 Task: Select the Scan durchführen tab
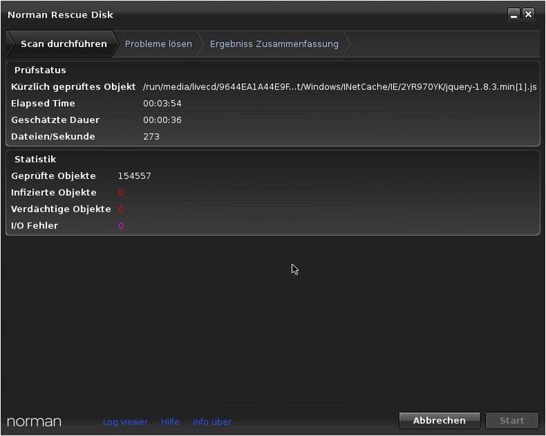pos(63,44)
